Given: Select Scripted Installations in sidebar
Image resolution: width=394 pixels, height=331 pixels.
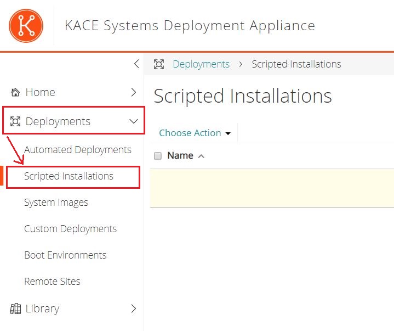Looking at the screenshot, I should [68, 176].
